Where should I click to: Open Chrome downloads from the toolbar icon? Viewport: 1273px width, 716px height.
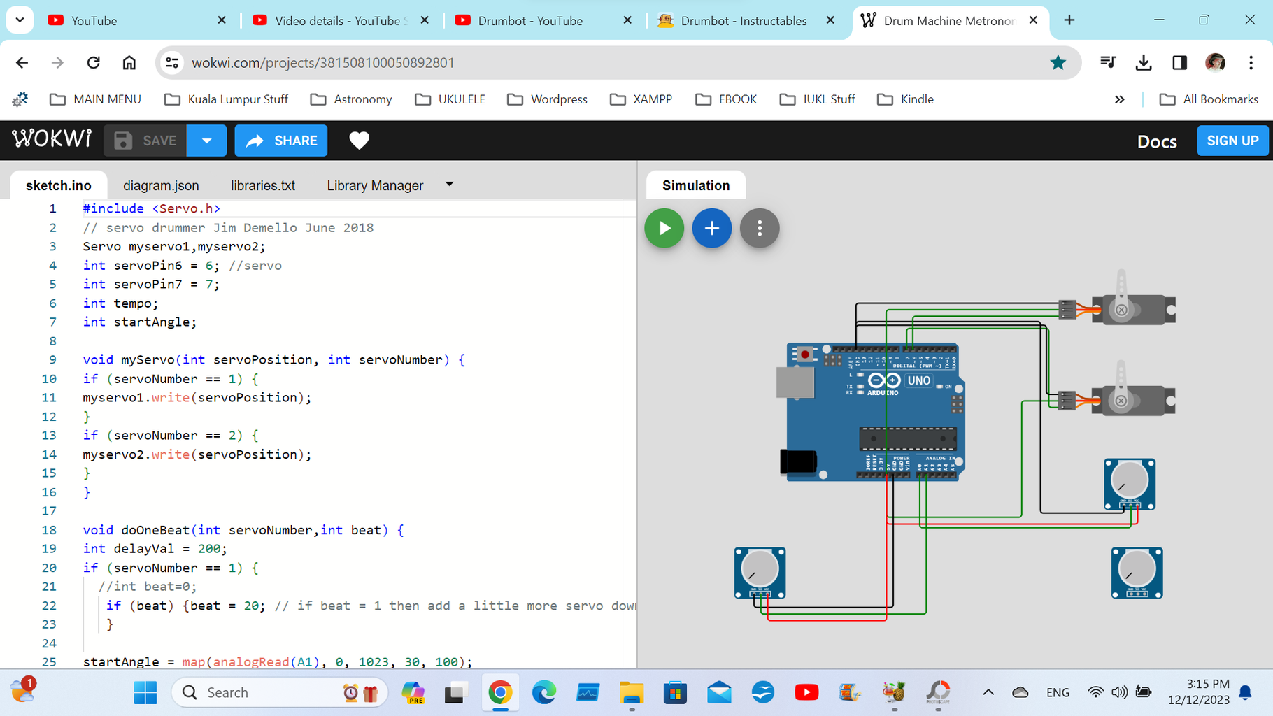tap(1144, 62)
